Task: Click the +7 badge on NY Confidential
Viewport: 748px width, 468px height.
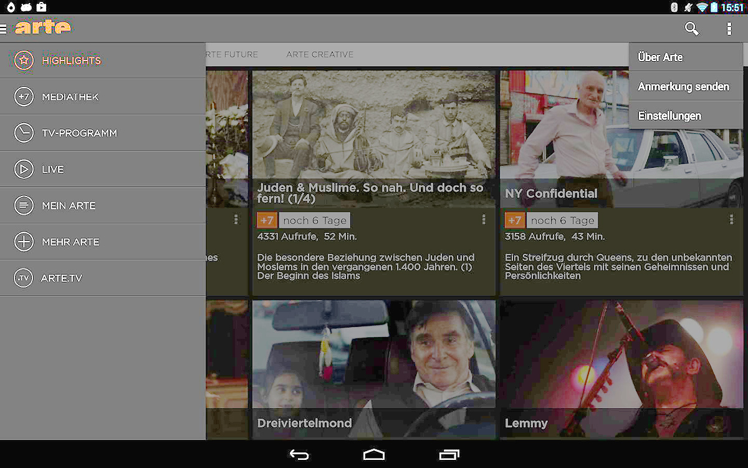Action: 514,220
